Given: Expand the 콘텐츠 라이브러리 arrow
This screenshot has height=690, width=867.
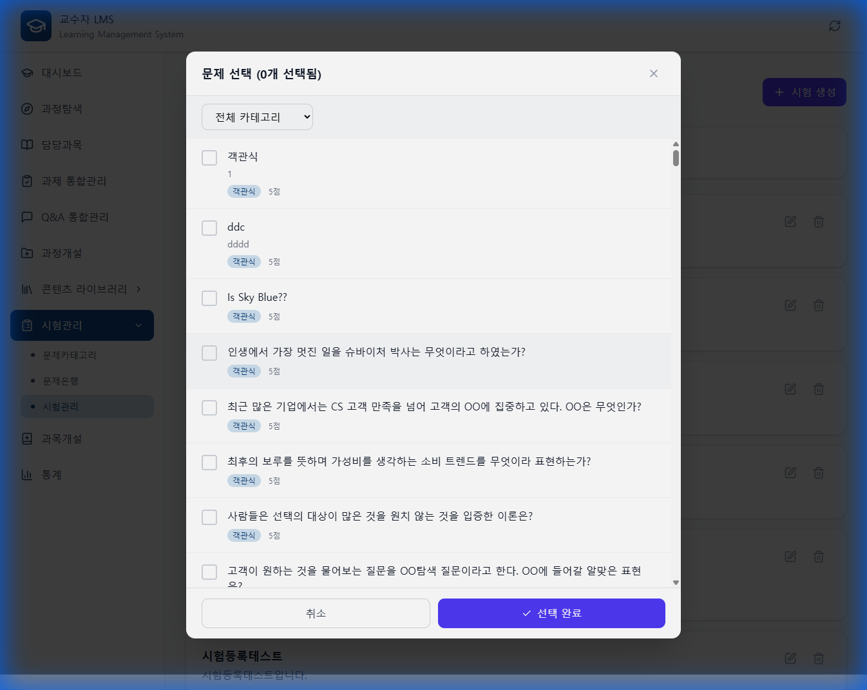Looking at the screenshot, I should pyautogui.click(x=137, y=289).
